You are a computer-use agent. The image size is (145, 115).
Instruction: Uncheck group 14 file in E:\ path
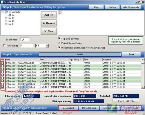pos(3,87)
